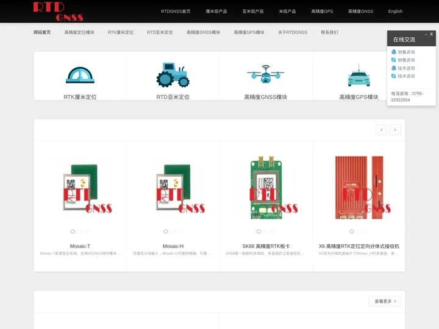This screenshot has height=329, width=439.
Task: Open SK68 RTK board product image
Action: [x=266, y=188]
